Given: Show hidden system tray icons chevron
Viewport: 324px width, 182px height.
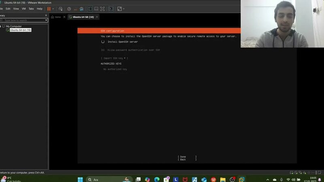Looking at the screenshot, I should 268,180.
